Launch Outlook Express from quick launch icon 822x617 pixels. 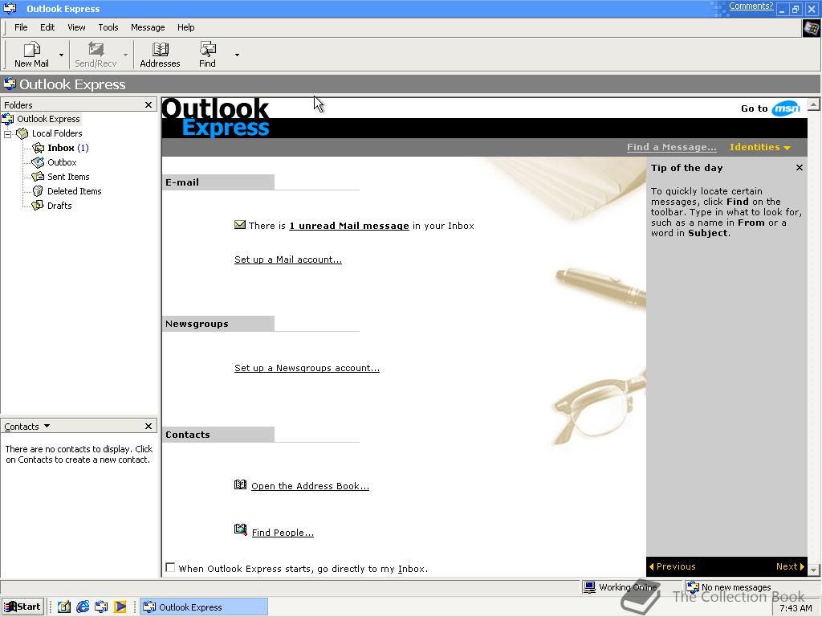[101, 607]
